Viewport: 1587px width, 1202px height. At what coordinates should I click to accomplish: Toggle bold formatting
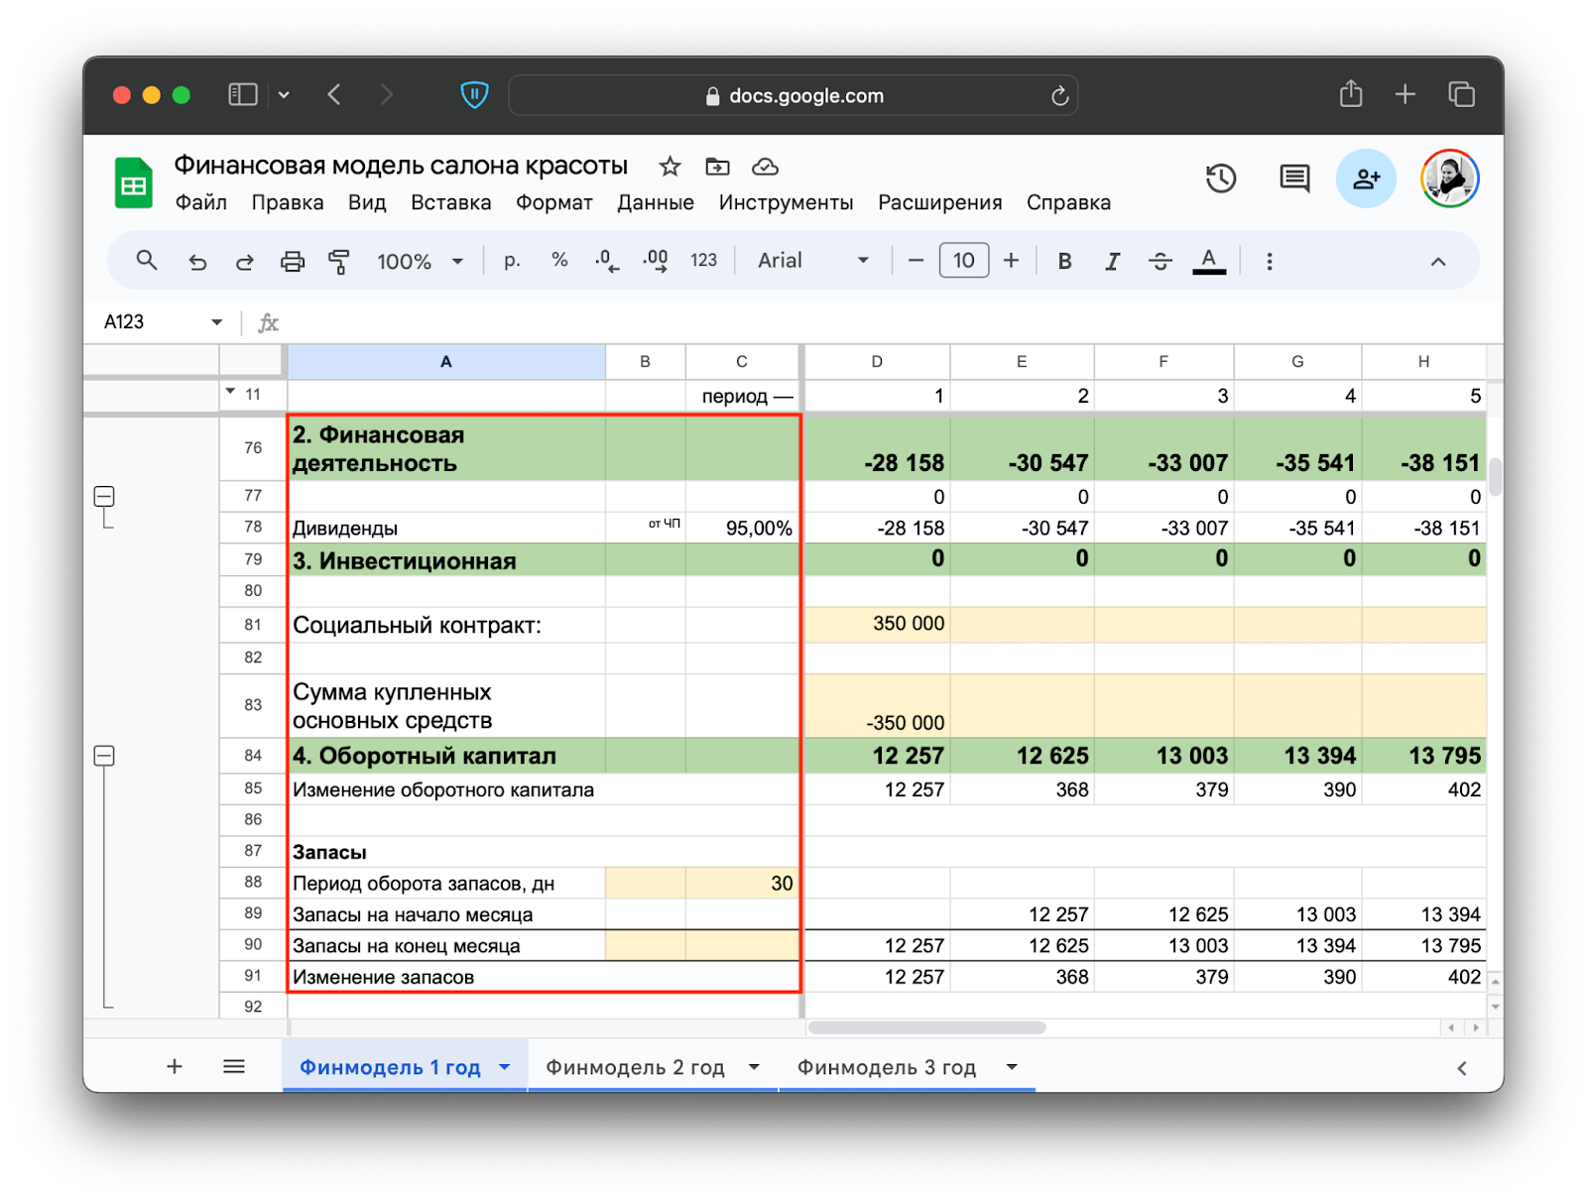pyautogui.click(x=1064, y=261)
